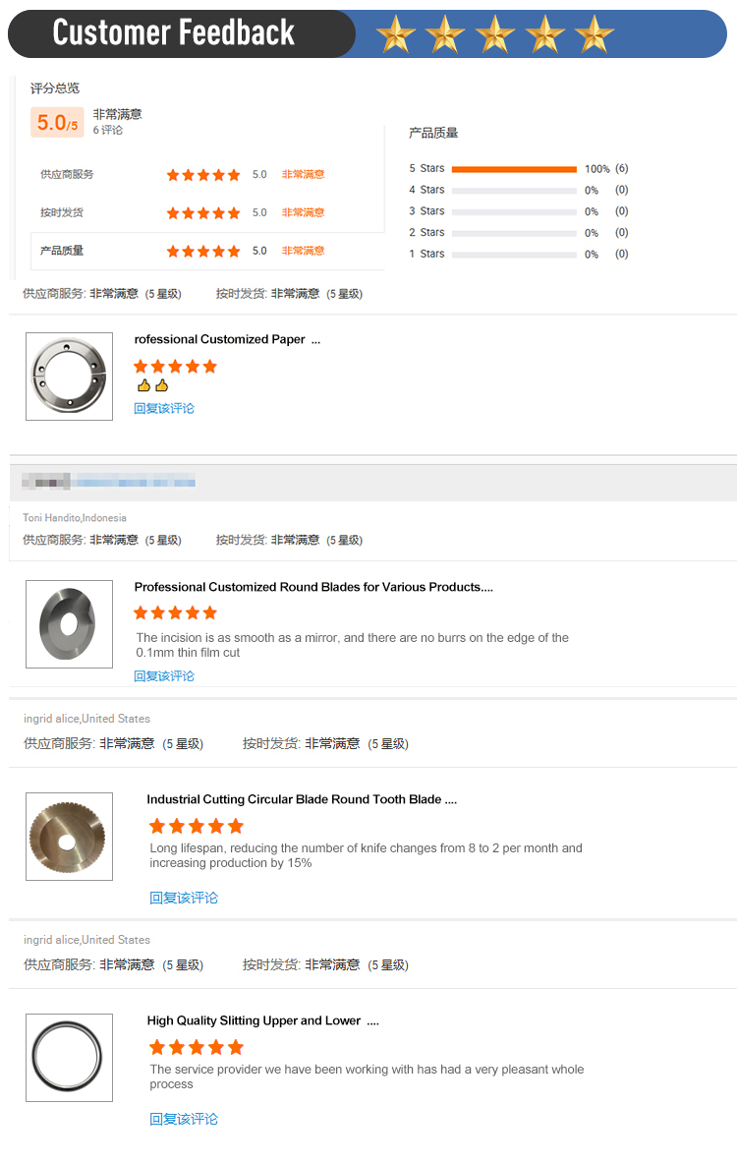737x1164 pixels.
Task: Click the 5 Stars orange rating bar
Action: pos(514,169)
